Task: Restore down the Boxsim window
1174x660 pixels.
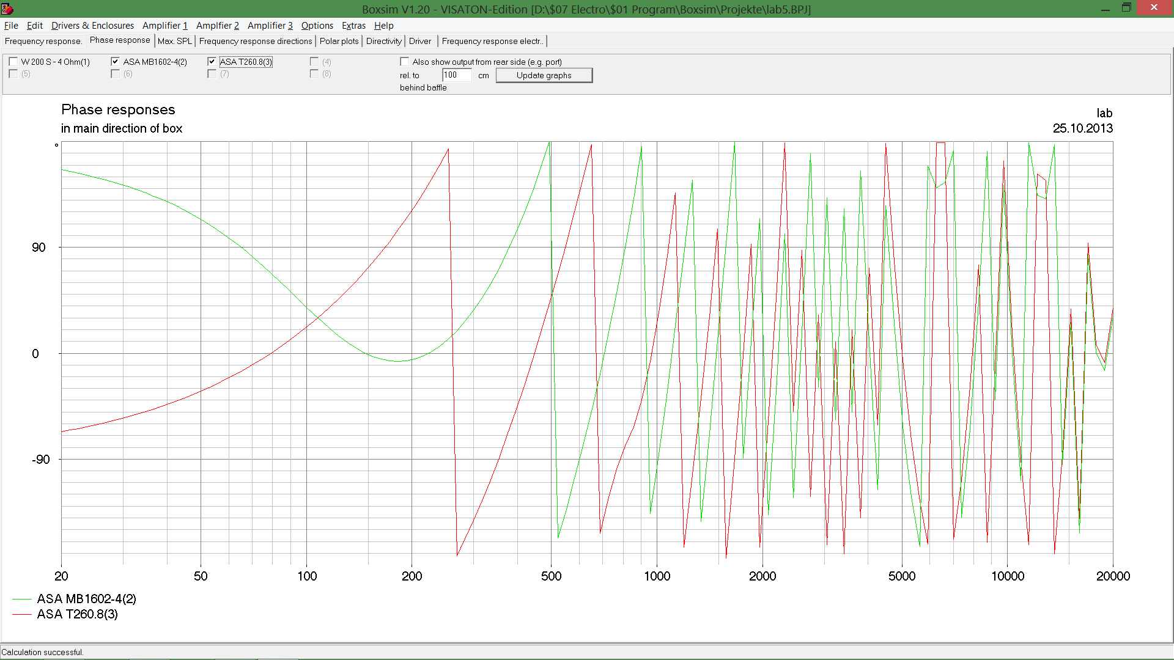Action: click(1126, 8)
